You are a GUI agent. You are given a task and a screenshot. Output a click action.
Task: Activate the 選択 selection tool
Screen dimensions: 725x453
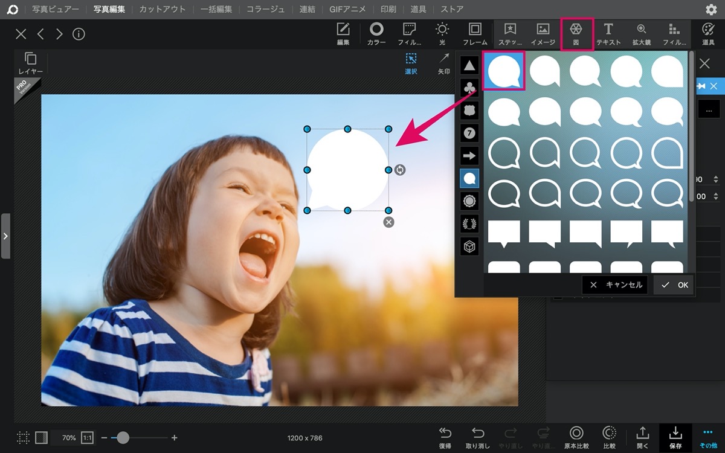(x=411, y=63)
